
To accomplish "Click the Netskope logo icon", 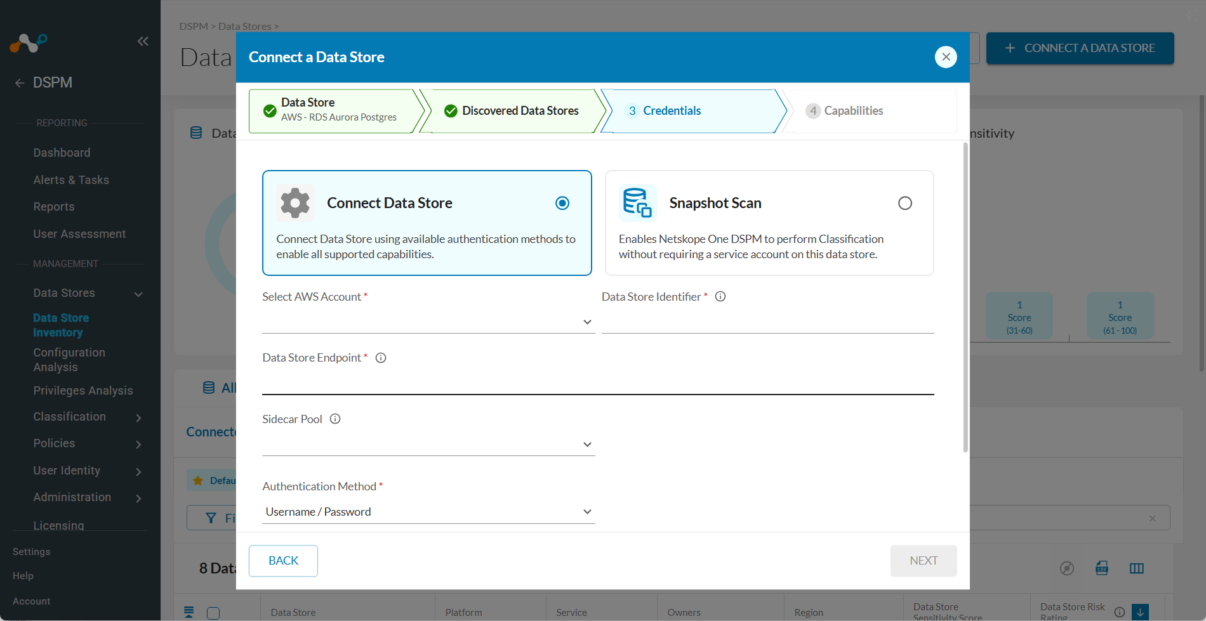I will pos(29,42).
